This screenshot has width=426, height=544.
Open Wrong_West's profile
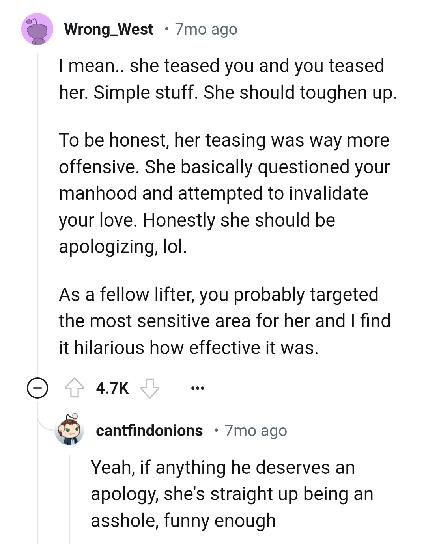pyautogui.click(x=109, y=29)
